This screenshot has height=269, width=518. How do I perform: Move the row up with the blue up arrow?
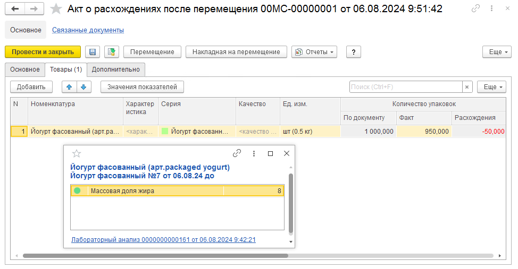click(69, 87)
